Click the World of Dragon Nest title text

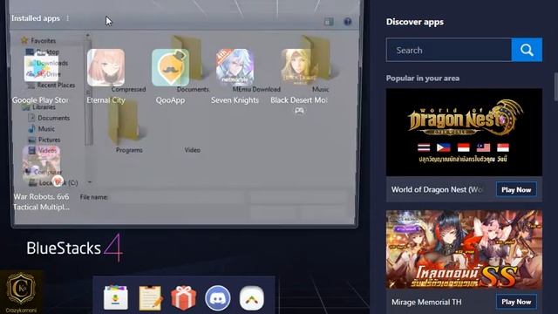[437, 190]
